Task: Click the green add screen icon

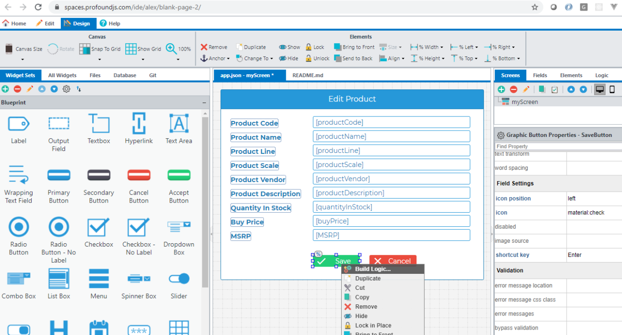Action: pyautogui.click(x=501, y=89)
